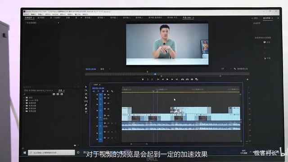The width and height of the screenshot is (288, 162).
Task: Mute audio track A2
Action: click(x=108, y=132)
